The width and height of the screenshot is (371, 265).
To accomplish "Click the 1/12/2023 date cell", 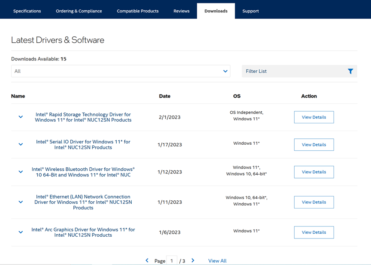I will [170, 172].
